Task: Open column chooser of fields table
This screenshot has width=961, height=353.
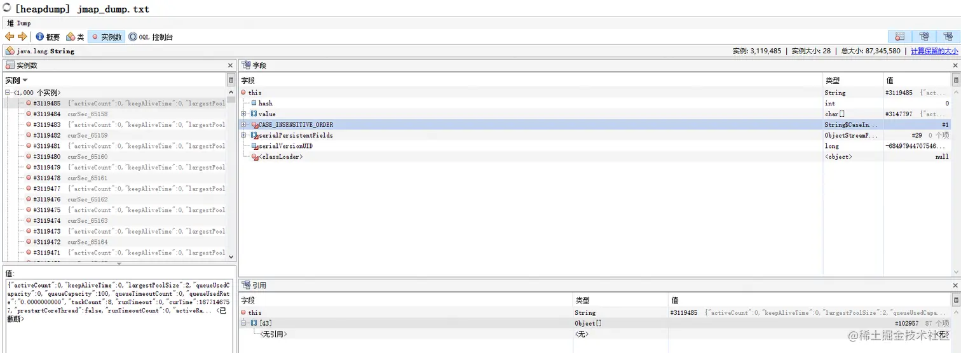Action: point(956,80)
